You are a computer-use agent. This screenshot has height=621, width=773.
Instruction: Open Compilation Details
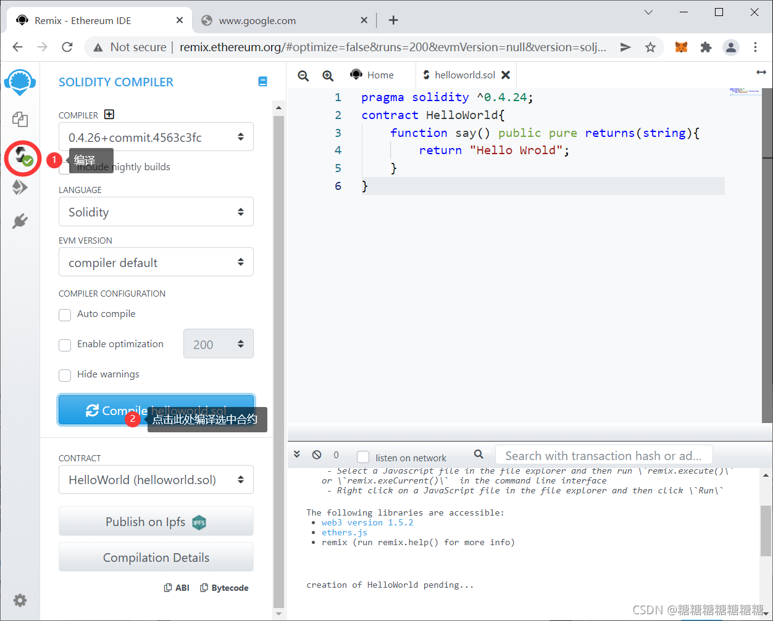[x=156, y=557]
